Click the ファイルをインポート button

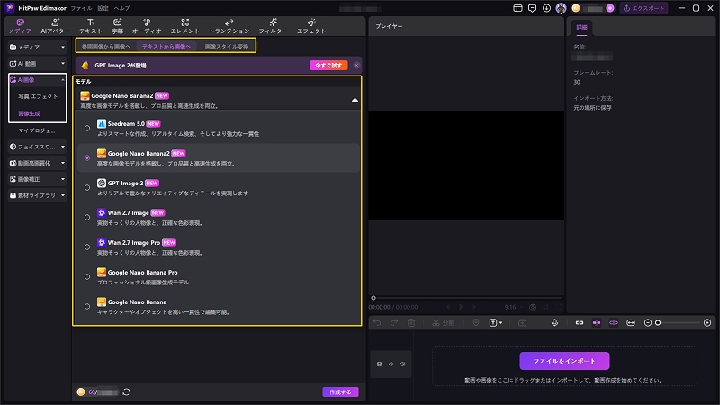click(x=564, y=361)
